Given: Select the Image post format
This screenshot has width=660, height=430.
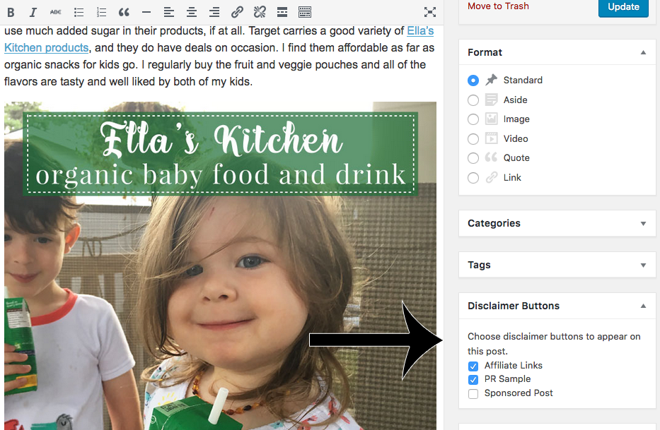Looking at the screenshot, I should point(473,119).
